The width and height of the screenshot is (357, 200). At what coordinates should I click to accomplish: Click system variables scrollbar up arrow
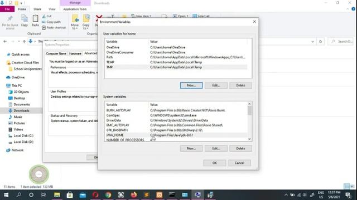(249, 104)
